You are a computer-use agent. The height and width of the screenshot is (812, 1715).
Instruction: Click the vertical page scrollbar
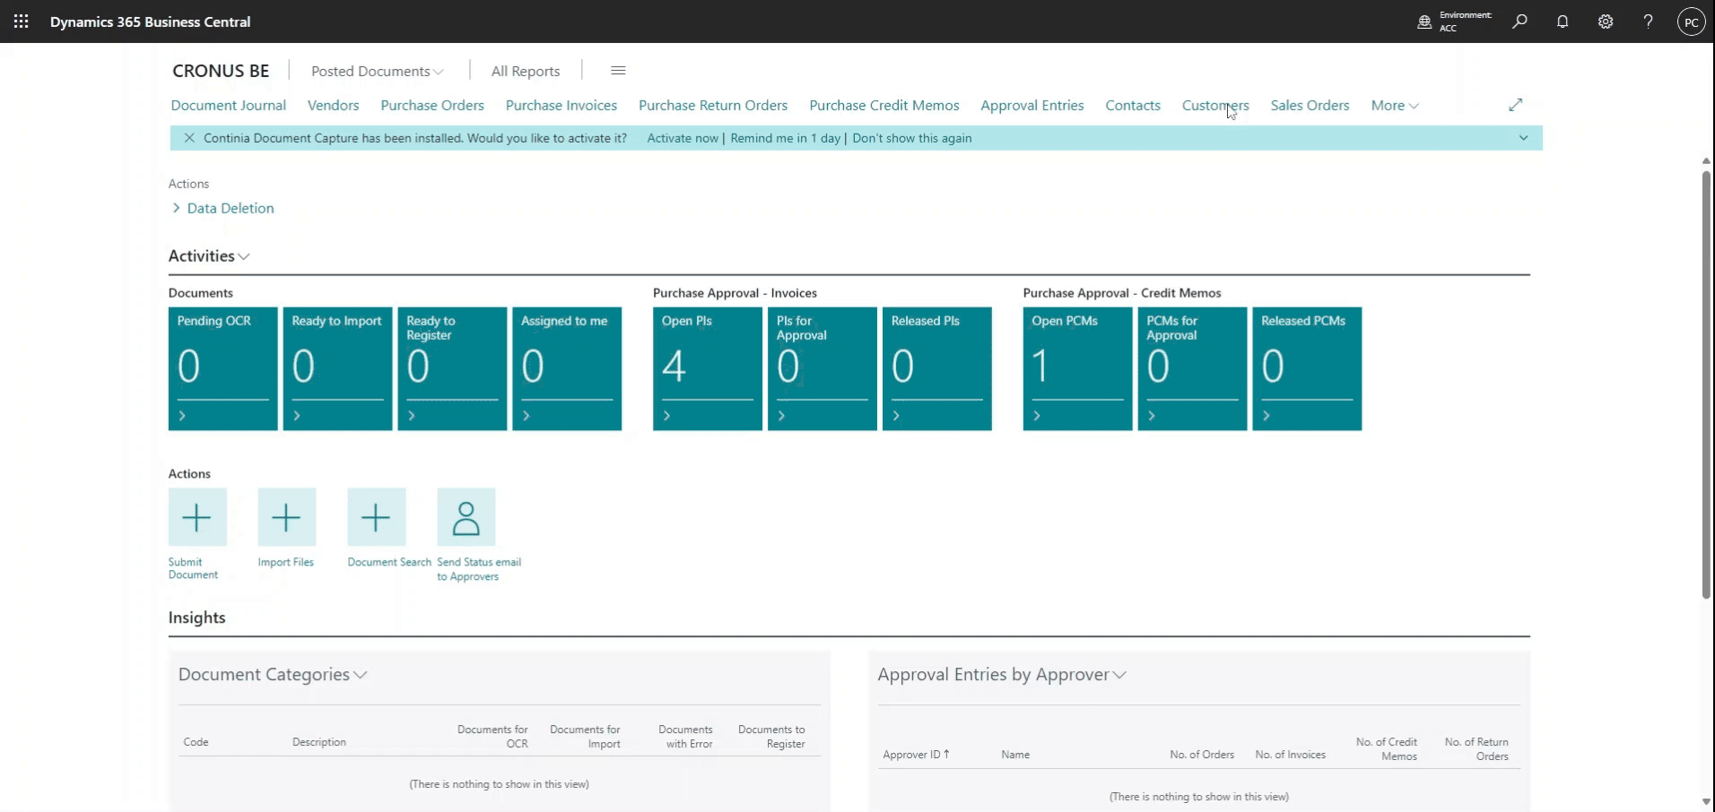point(1706,385)
